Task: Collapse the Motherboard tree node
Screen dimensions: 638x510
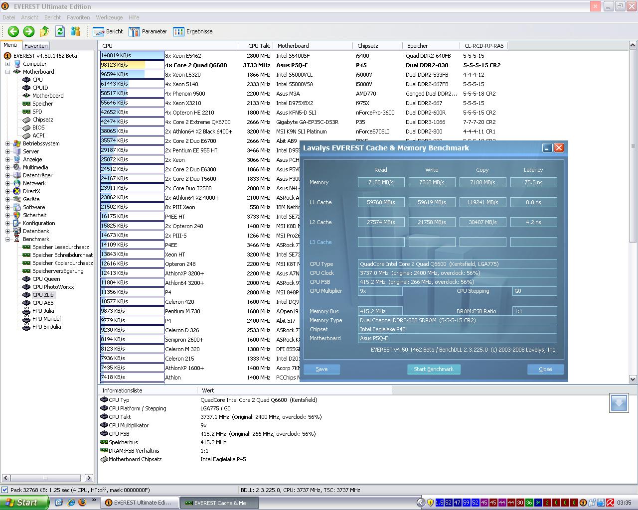Action: tap(7, 72)
